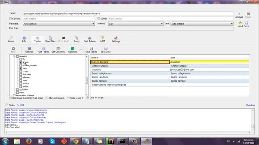Viewport: 259px width, 145px height.
Task: Open the Get Data dropdown arrow
Action: coord(81,50)
